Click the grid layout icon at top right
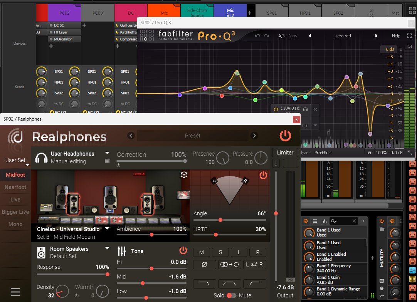 (412, 10)
